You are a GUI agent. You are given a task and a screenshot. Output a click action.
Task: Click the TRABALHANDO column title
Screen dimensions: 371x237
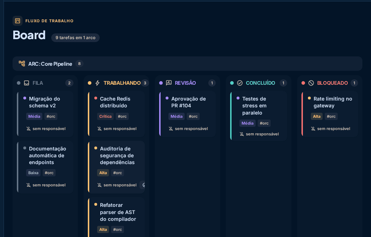pos(122,83)
